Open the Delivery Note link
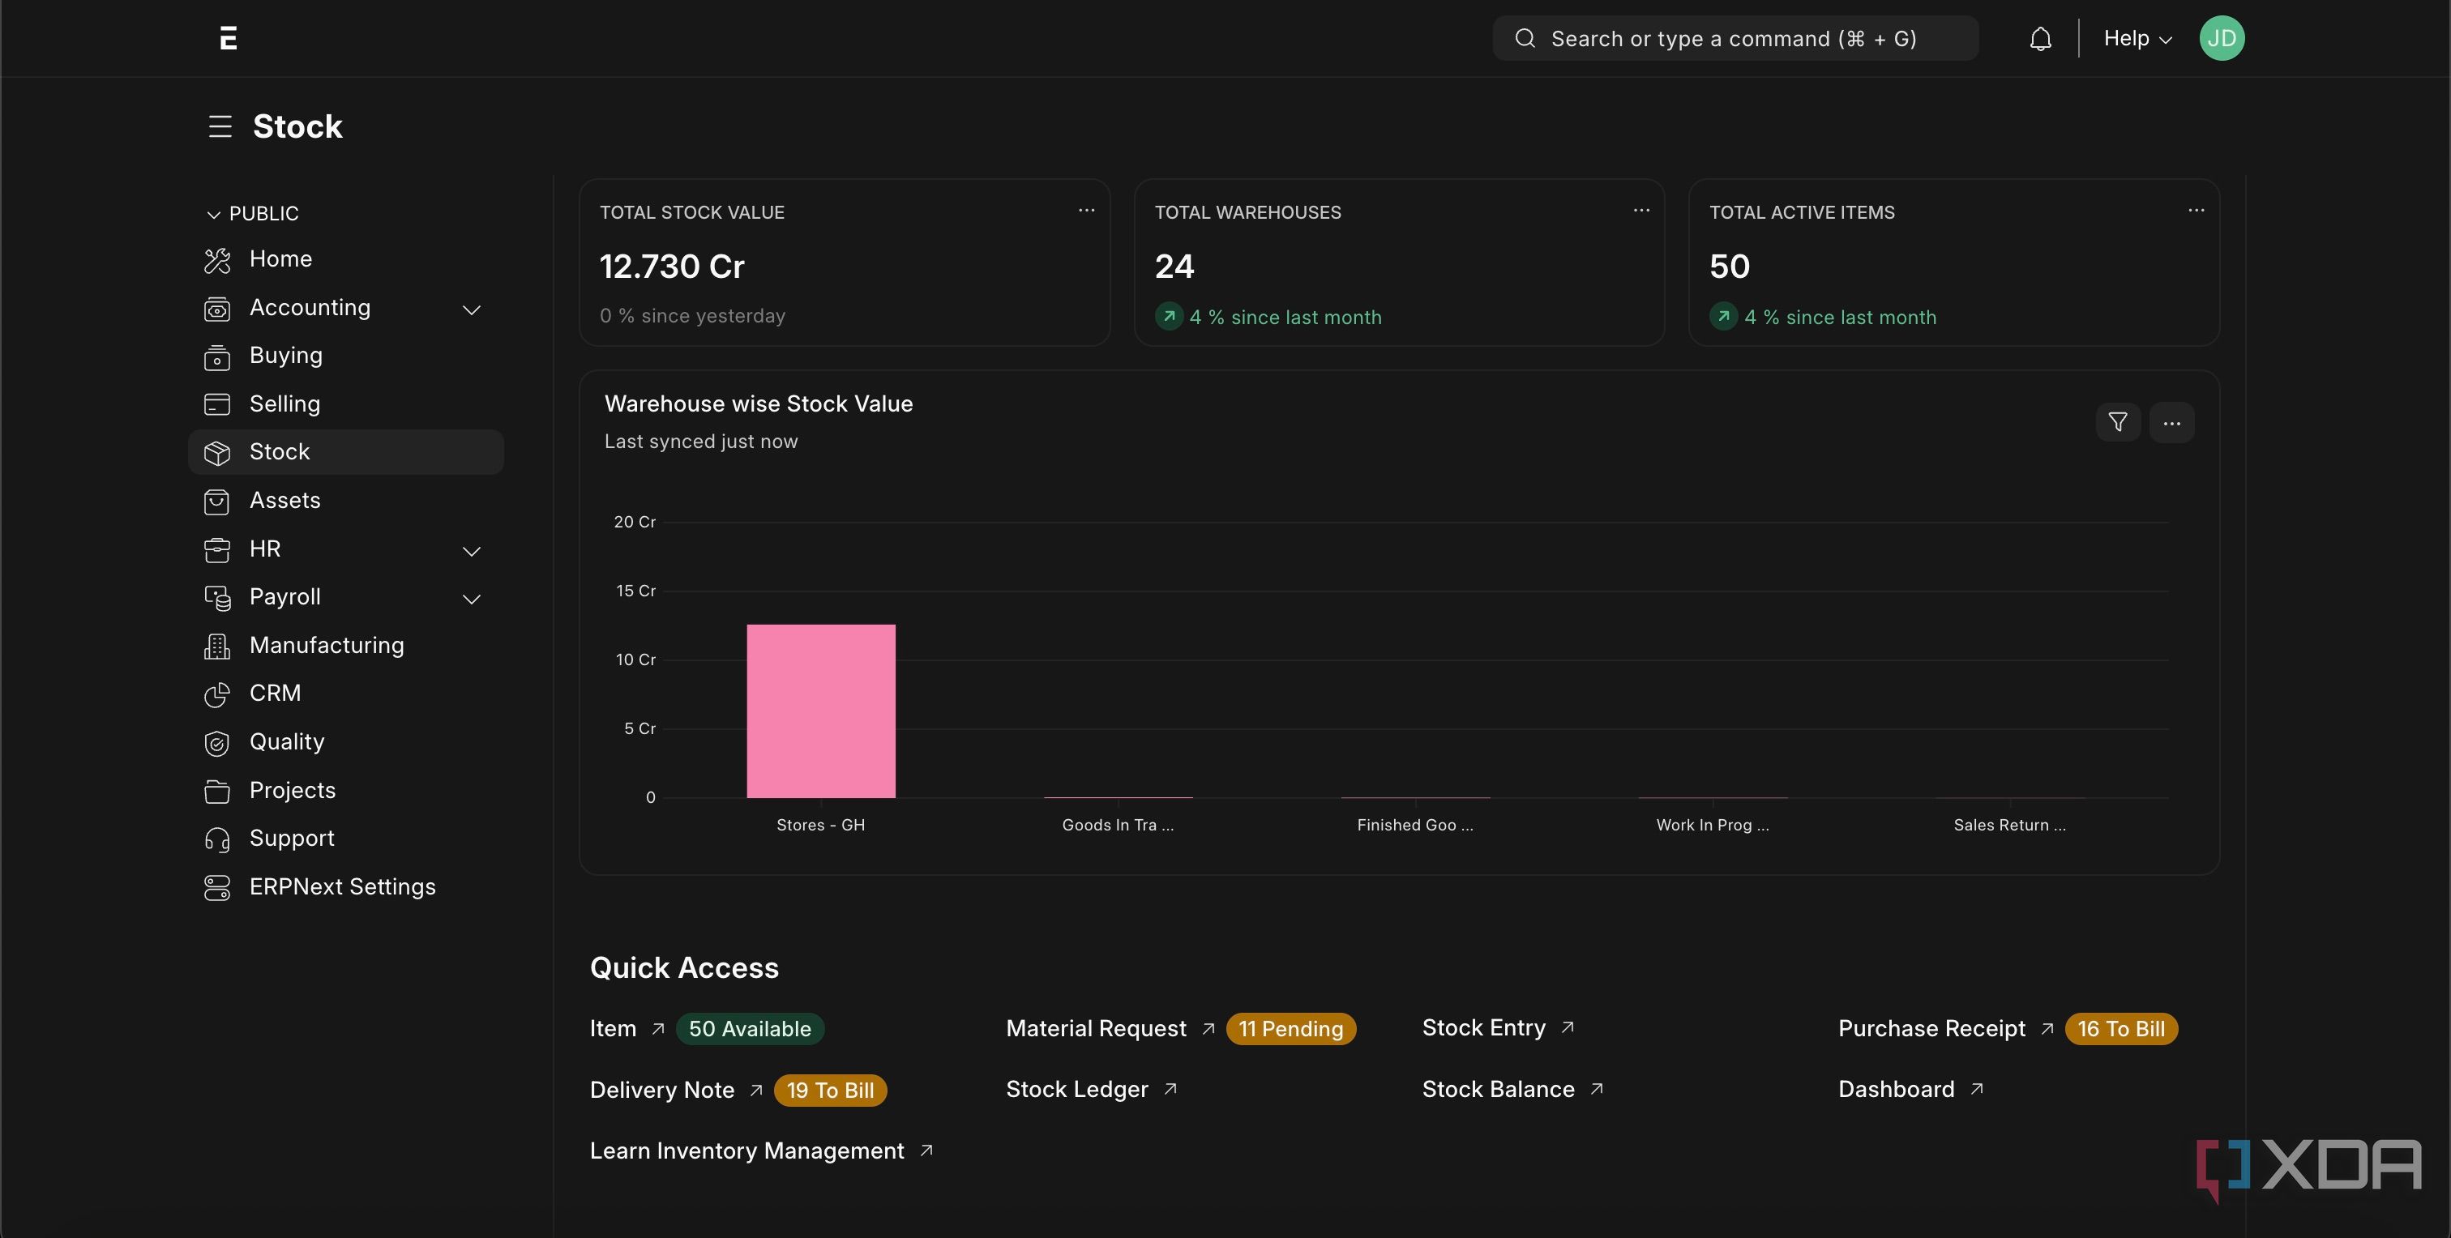2451x1238 pixels. [662, 1090]
